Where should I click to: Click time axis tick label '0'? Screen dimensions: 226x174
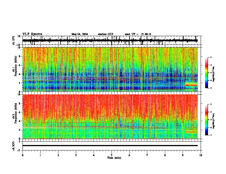(x=23, y=155)
